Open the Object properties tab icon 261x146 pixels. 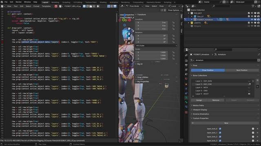(186, 84)
